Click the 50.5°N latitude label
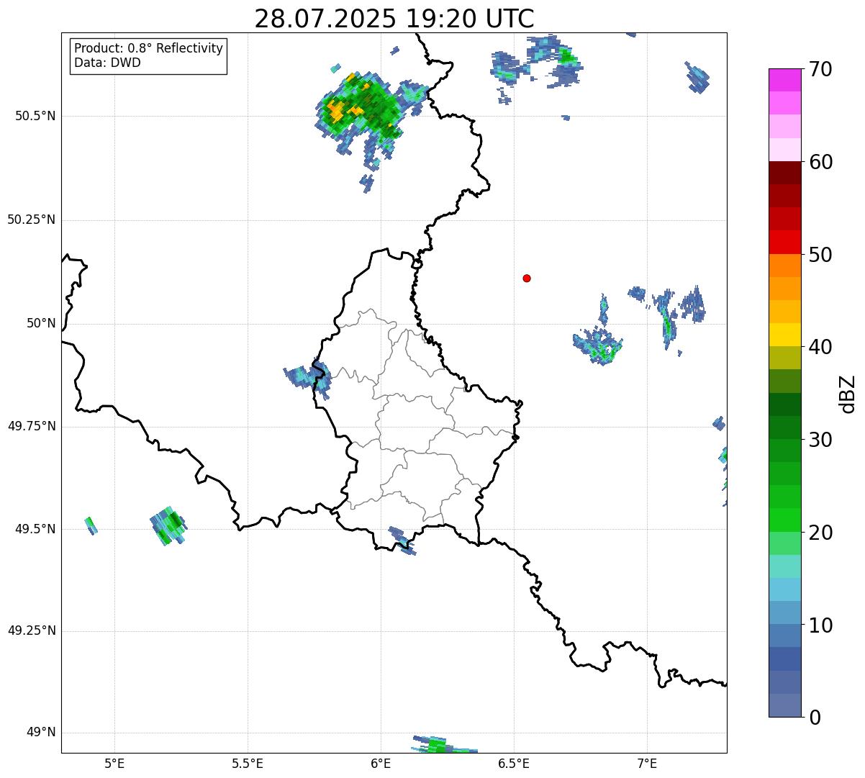Screen dimensions: 865x778 click(35, 116)
